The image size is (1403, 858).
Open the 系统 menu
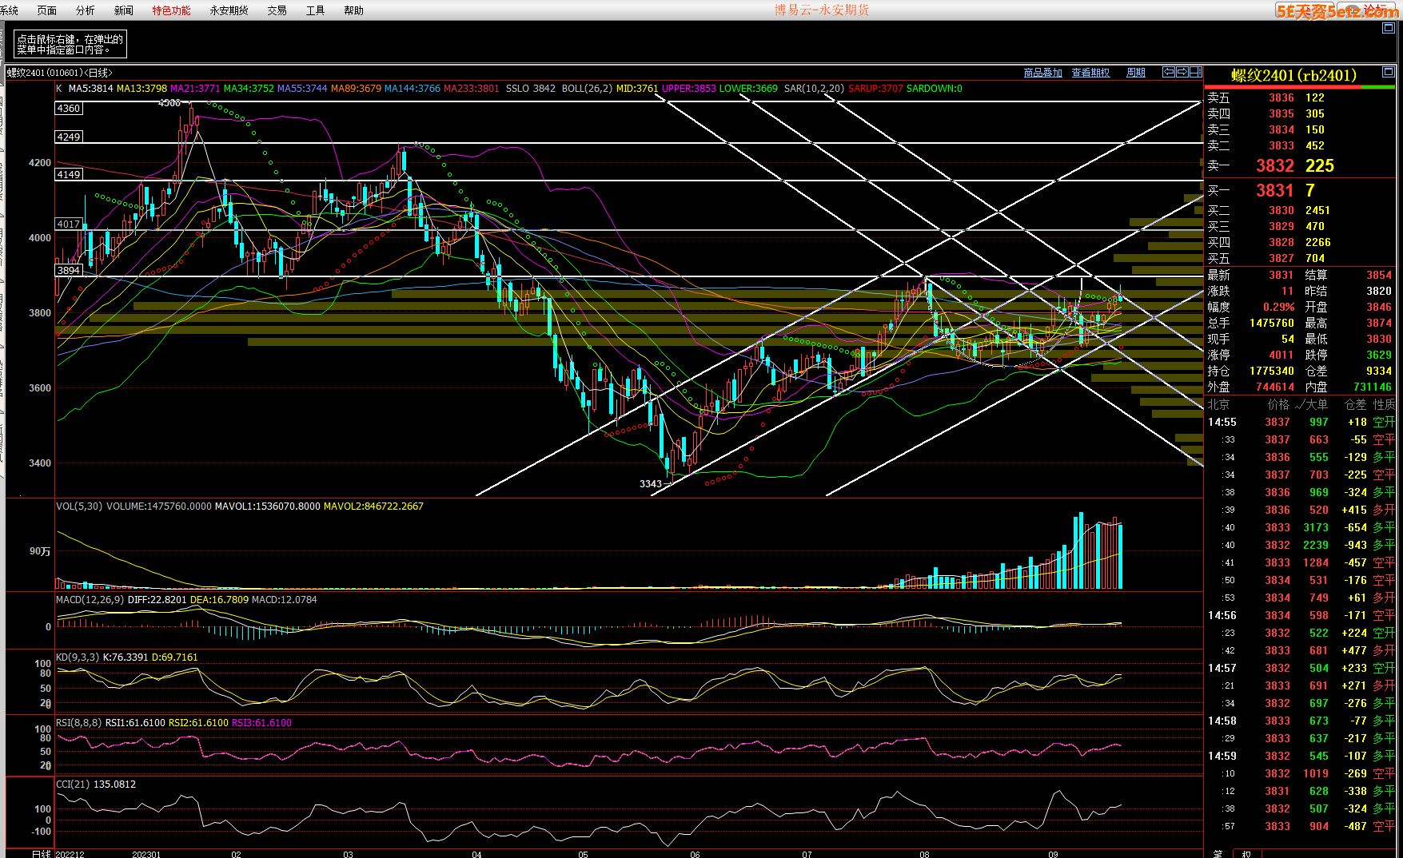point(10,10)
